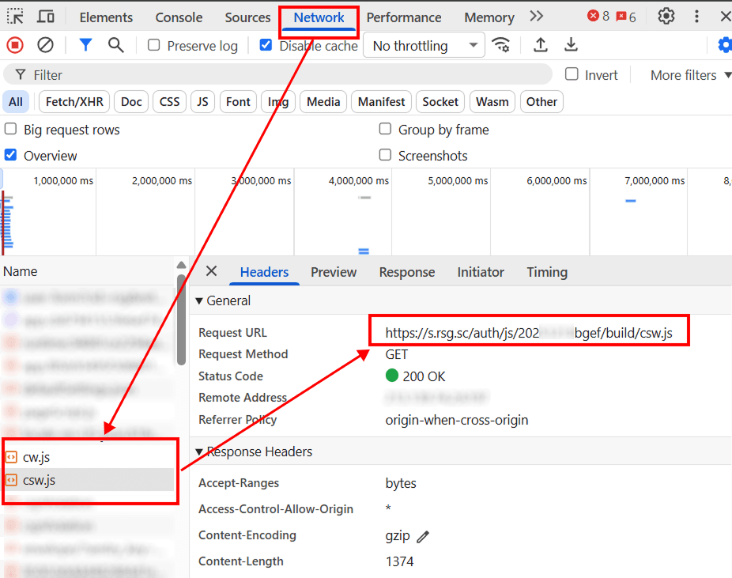Collapse the Response Headers section
Screen dimensions: 732x578
pos(199,451)
